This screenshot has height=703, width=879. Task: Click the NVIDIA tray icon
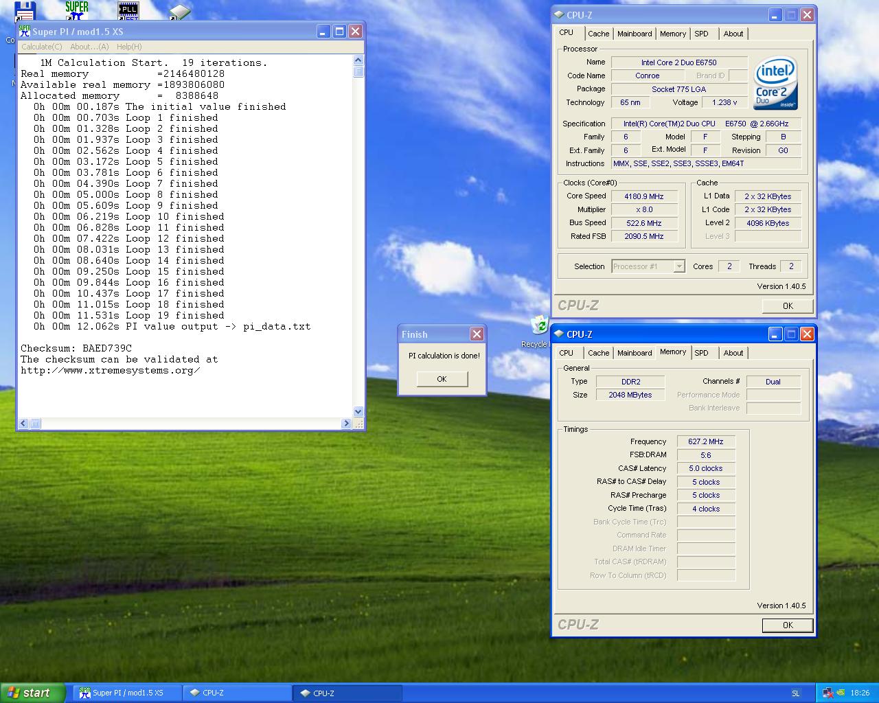841,693
